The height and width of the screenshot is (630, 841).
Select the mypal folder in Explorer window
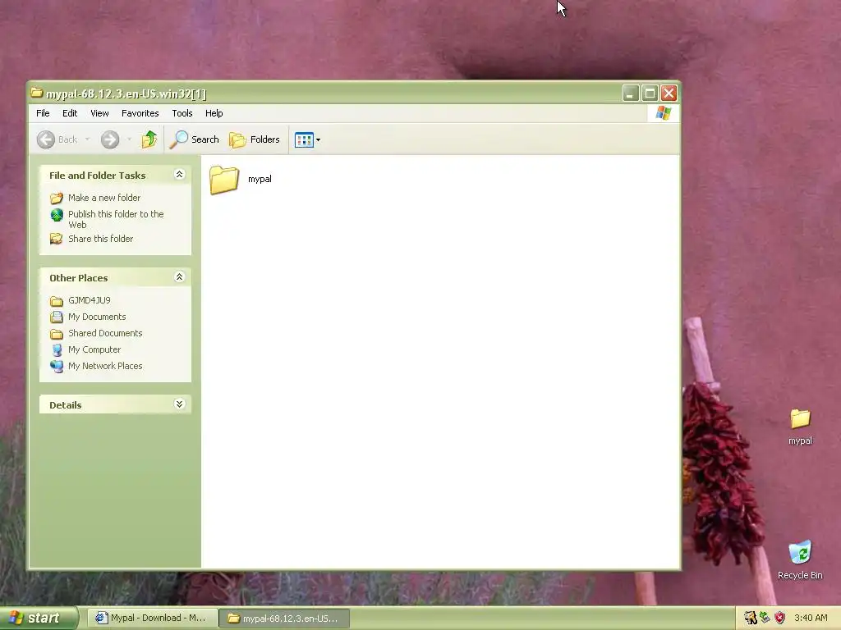[241, 180]
